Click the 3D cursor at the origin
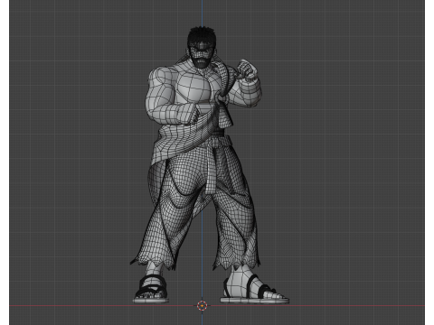This screenshot has width=434, height=325. pos(202,306)
